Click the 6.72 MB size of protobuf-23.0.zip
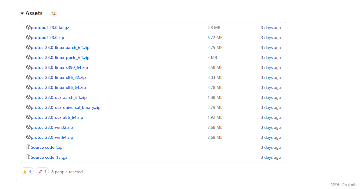The width and height of the screenshot is (363, 189). (215, 37)
